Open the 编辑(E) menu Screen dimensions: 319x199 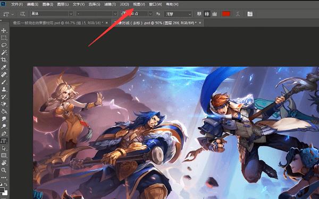point(32,4)
